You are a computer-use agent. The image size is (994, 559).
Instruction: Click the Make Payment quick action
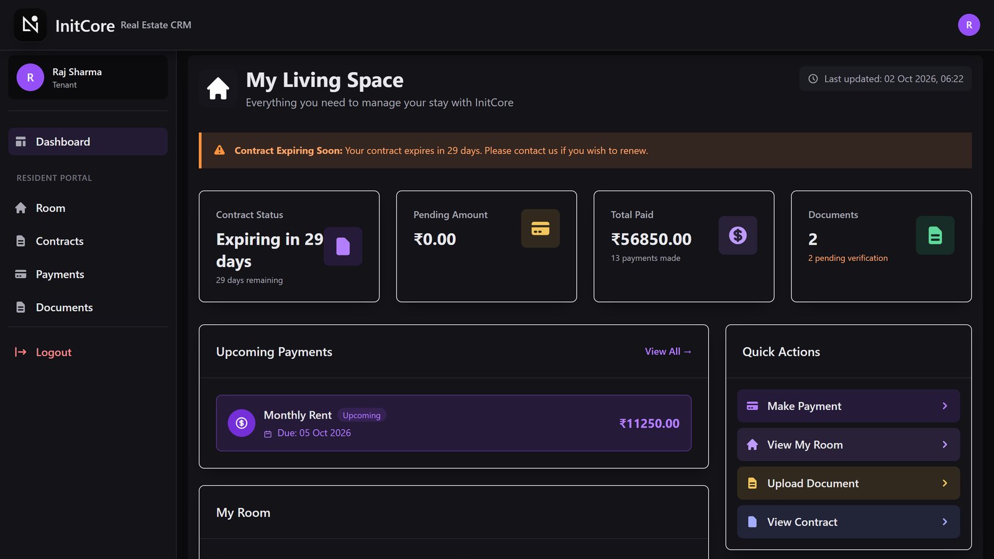click(x=849, y=406)
